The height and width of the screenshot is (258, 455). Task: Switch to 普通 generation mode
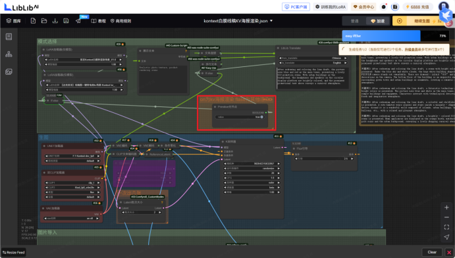355,21
